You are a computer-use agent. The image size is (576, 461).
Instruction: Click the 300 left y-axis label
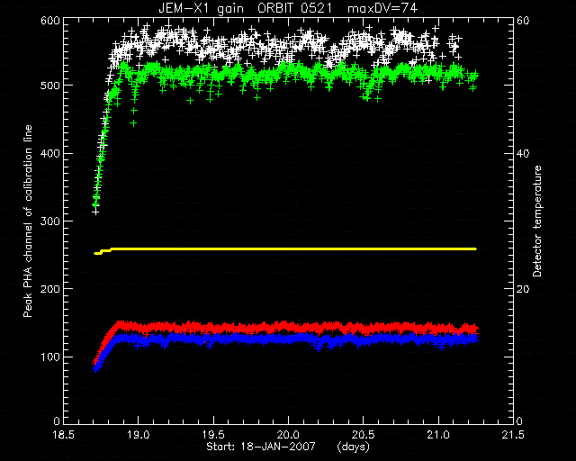click(50, 221)
